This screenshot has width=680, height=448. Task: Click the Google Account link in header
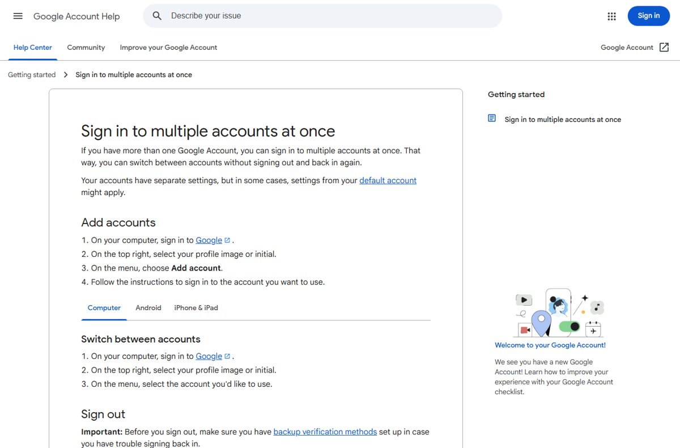pos(627,48)
